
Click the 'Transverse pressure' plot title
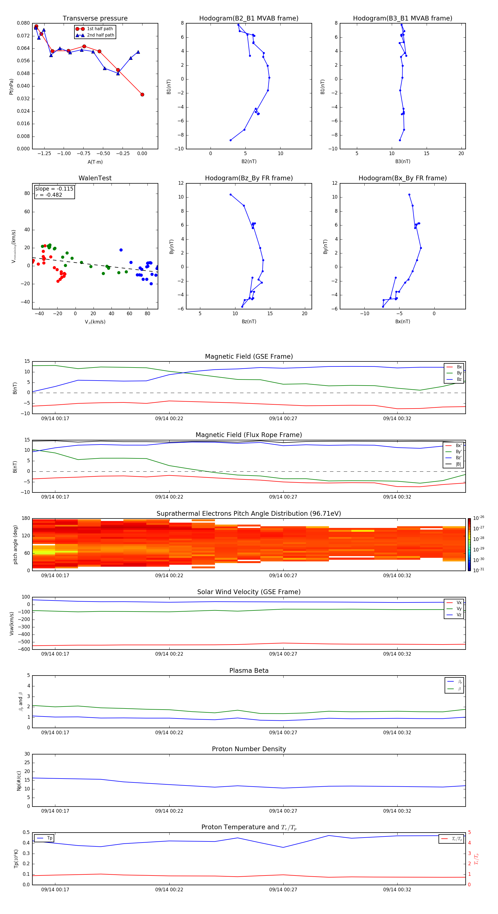95,19
